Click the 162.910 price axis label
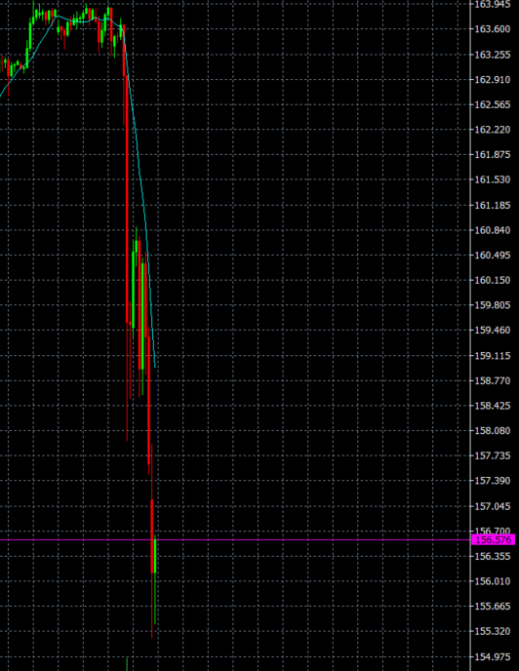Image resolution: width=519 pixels, height=671 pixels. 493,80
